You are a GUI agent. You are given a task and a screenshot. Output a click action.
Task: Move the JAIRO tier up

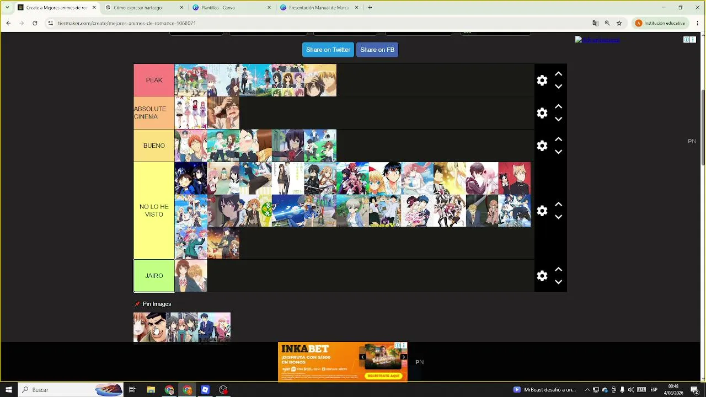point(558,269)
